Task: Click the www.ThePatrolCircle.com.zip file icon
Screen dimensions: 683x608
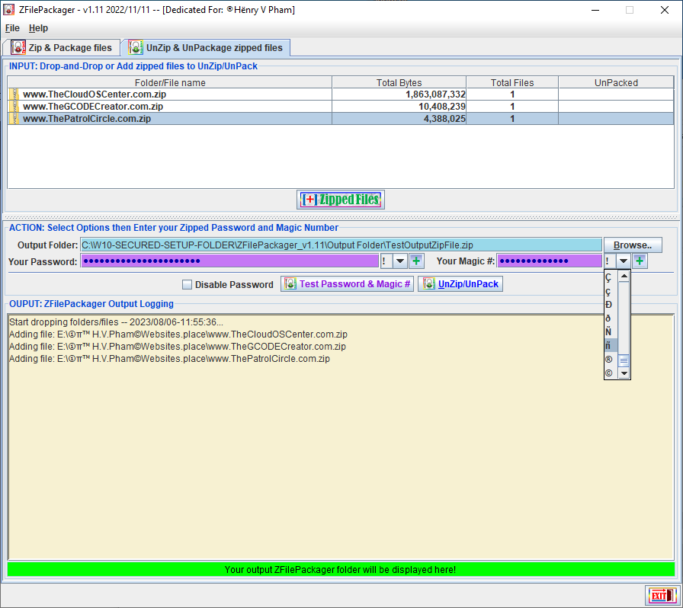Action: pos(13,119)
